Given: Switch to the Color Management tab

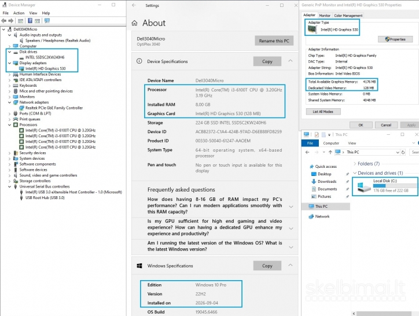Looking at the screenshot, I should pyautogui.click(x=348, y=16).
